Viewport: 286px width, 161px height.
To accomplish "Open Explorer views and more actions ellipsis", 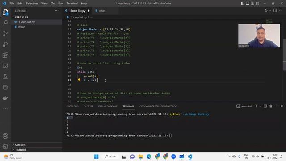I will [x=57, y=11].
